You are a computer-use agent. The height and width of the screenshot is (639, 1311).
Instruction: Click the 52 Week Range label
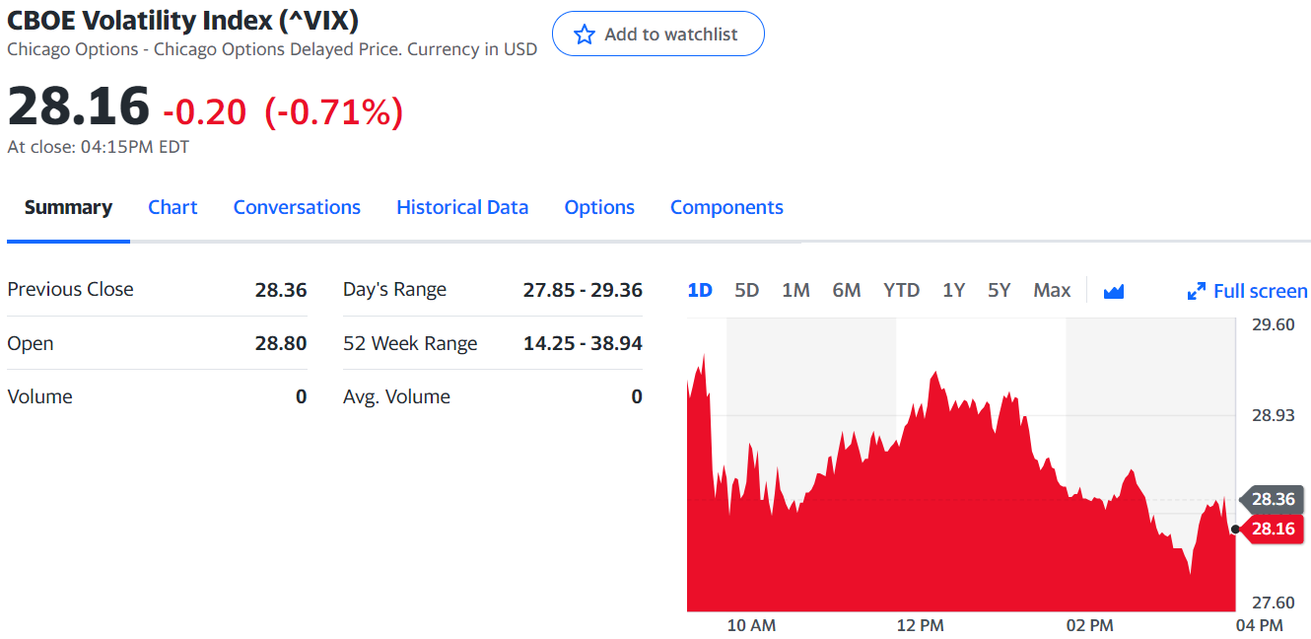pos(410,343)
